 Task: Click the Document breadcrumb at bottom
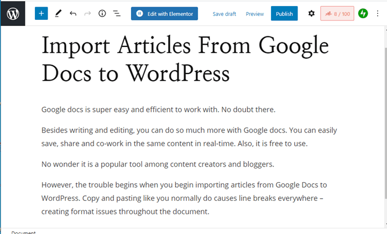coord(23,232)
